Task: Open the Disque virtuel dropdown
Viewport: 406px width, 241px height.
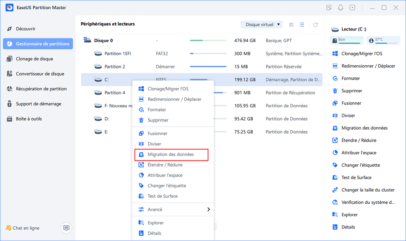Action: (261, 25)
